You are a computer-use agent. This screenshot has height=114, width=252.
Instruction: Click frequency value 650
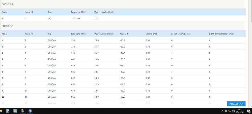(73, 84)
